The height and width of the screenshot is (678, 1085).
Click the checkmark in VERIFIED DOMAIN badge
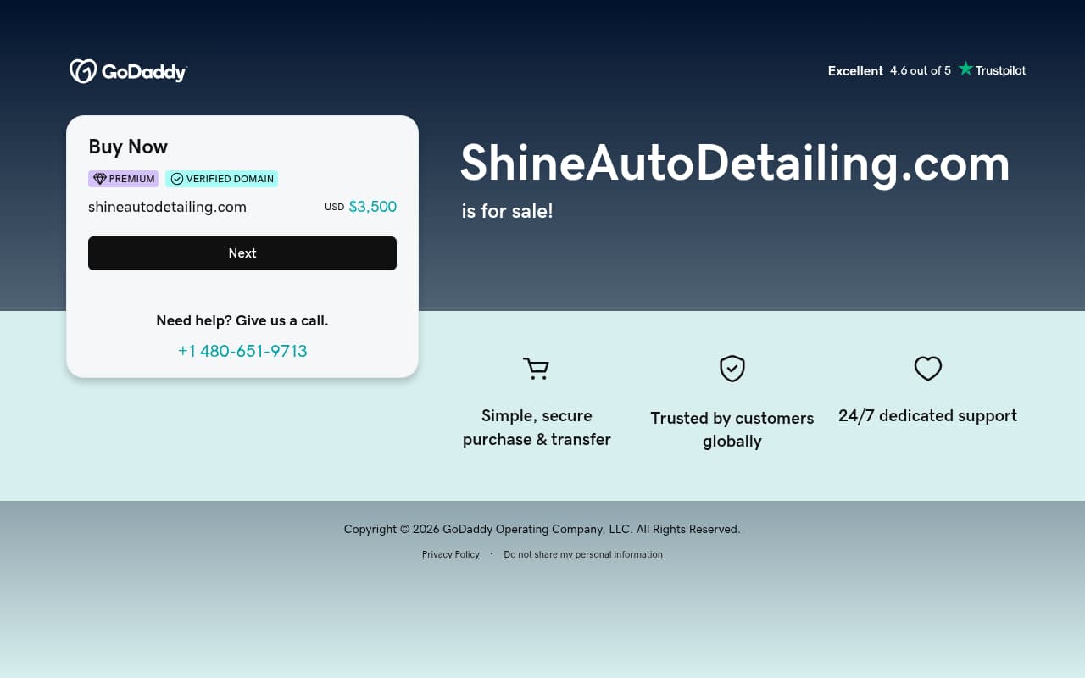pyautogui.click(x=176, y=179)
